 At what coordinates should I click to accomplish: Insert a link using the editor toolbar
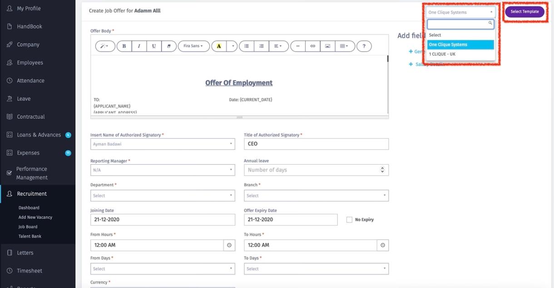312,46
